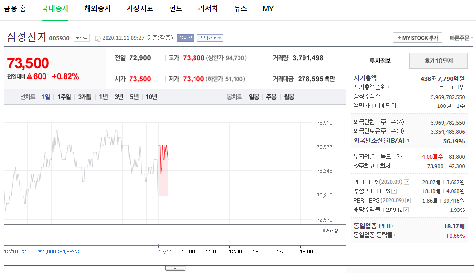476x273 pixels.
Task: Switch to 호가 10단계 tab
Action: coord(438,61)
